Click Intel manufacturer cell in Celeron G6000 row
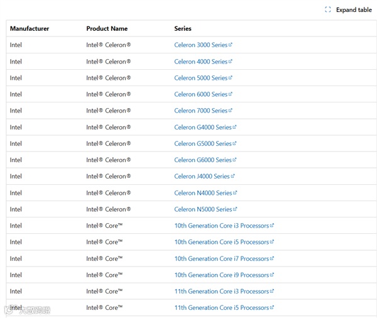This screenshot has width=377, height=318. click(x=16, y=160)
